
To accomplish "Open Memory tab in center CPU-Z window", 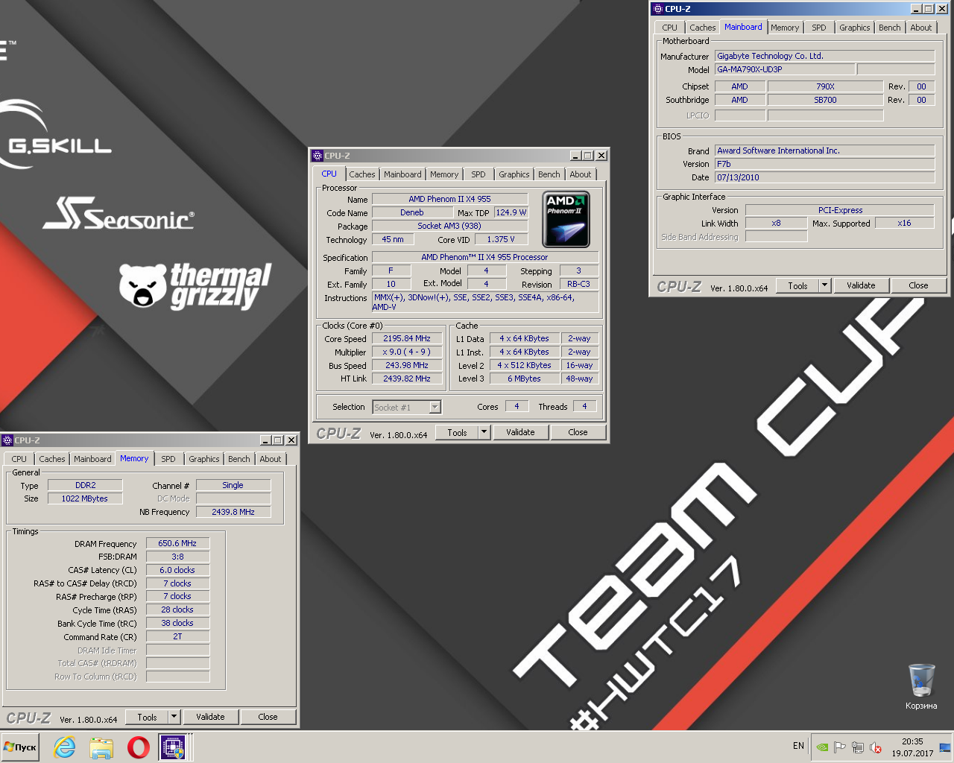I will pos(444,174).
